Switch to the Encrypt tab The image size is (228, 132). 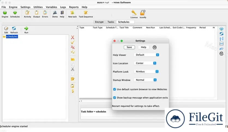point(99,22)
